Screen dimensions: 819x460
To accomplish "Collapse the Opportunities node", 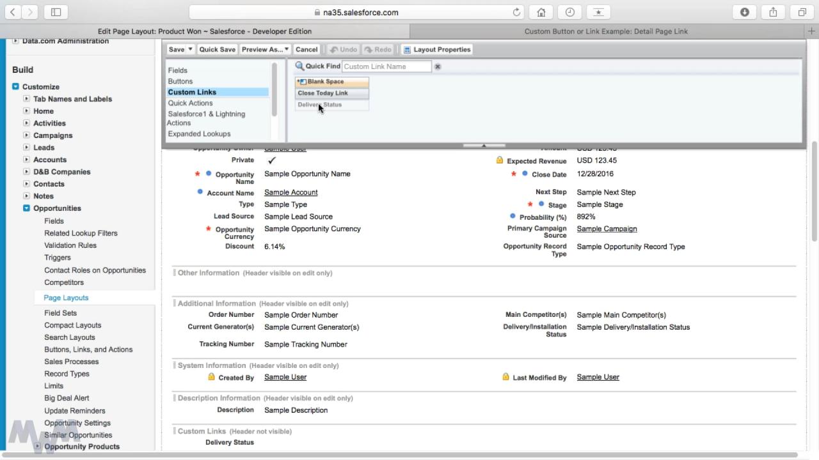I will coord(26,208).
